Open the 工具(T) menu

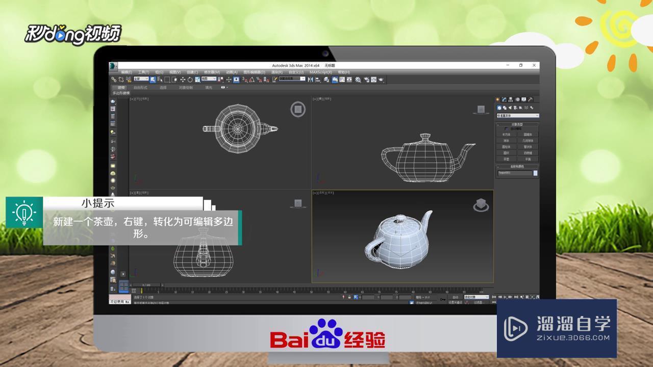coord(144,72)
